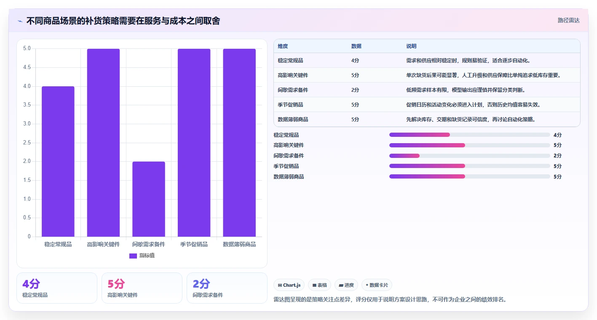Open the 2分 间歇需求备件 data card
This screenshot has width=597, height=320.
coord(227,288)
